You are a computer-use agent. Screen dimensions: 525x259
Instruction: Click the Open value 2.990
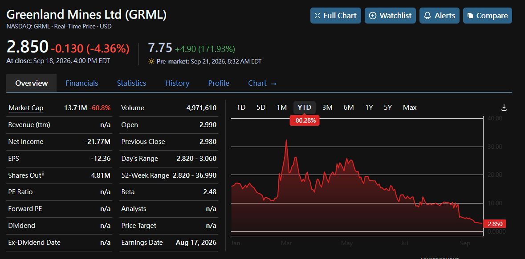[x=208, y=125]
